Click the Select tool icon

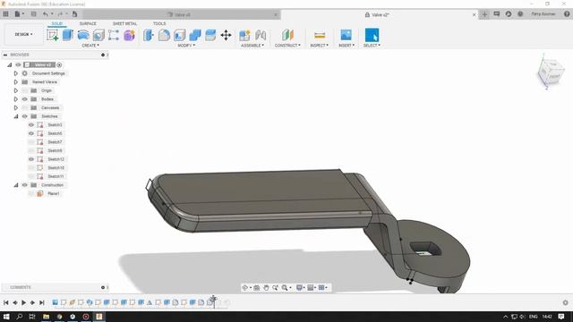372,35
